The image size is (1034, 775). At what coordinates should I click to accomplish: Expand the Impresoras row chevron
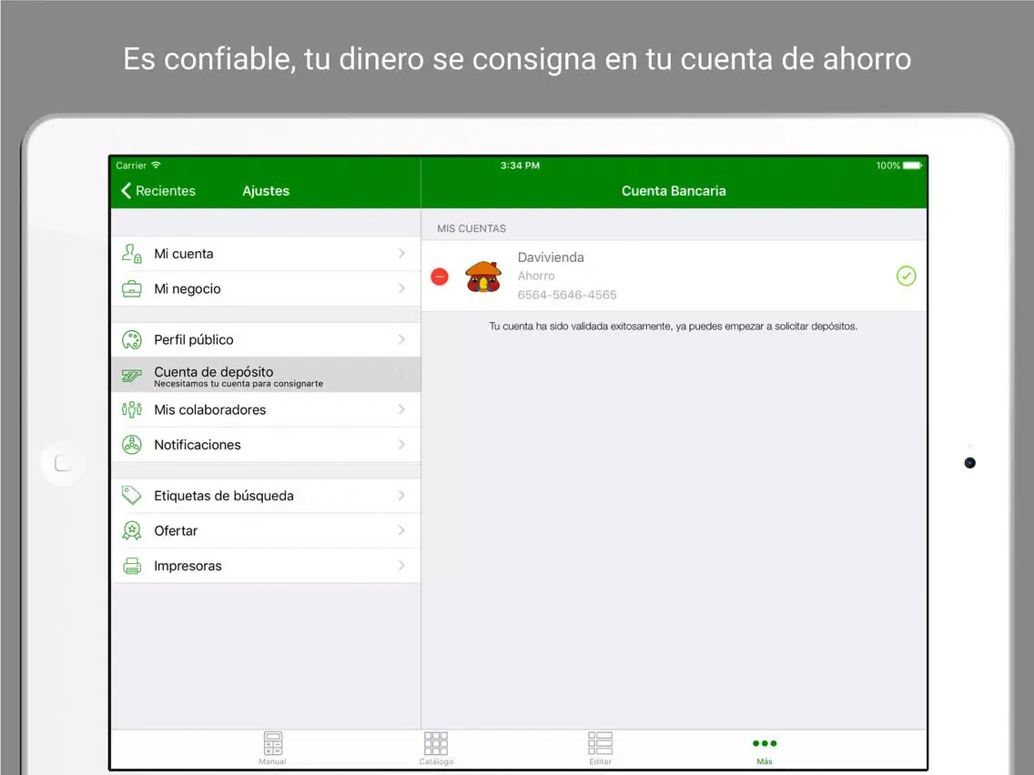pos(401,565)
